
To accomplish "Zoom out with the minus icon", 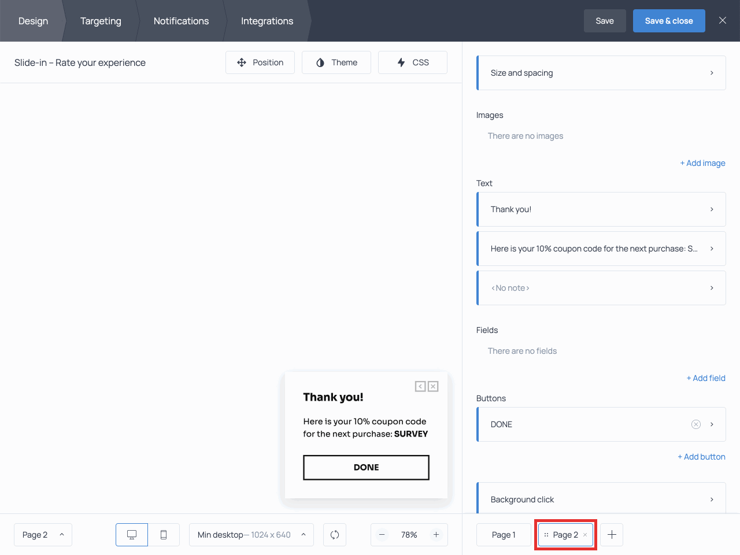I will 382,535.
